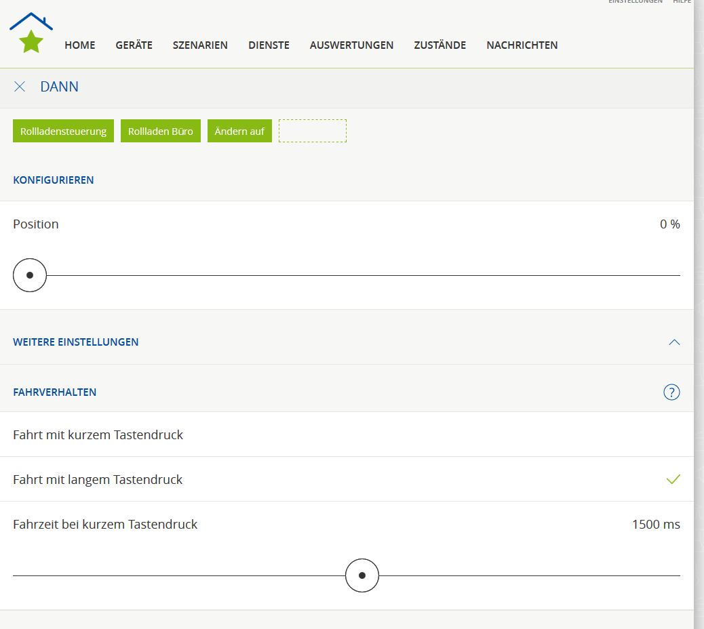This screenshot has height=629, width=704.
Task: Open the HOME menu item
Action: pos(80,45)
